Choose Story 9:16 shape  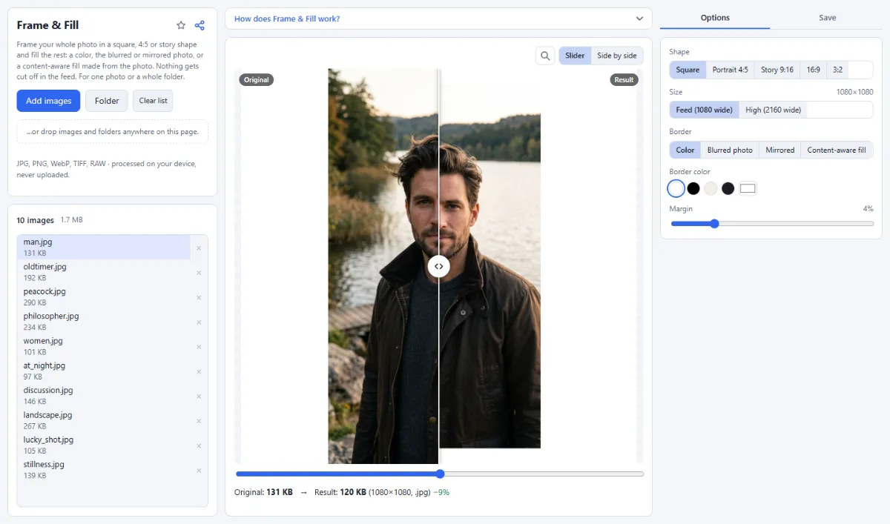coord(777,70)
